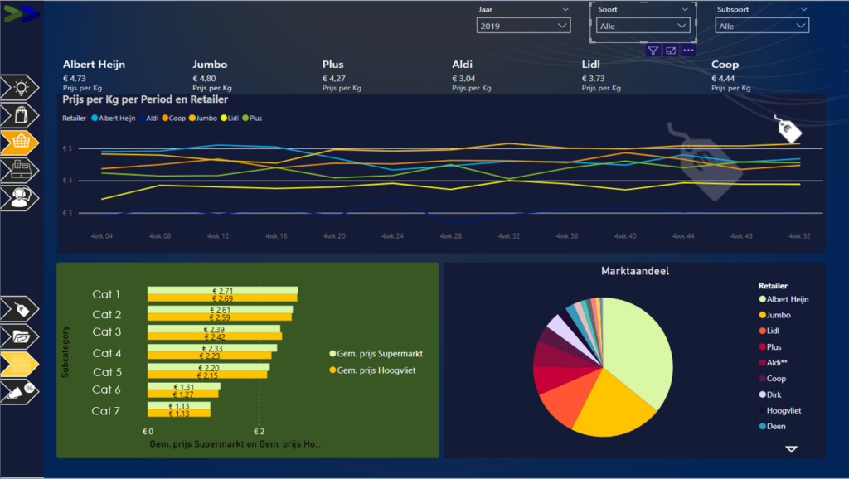Select Dirk in Marktaandeel legend
This screenshot has width=849, height=479.
tap(770, 394)
